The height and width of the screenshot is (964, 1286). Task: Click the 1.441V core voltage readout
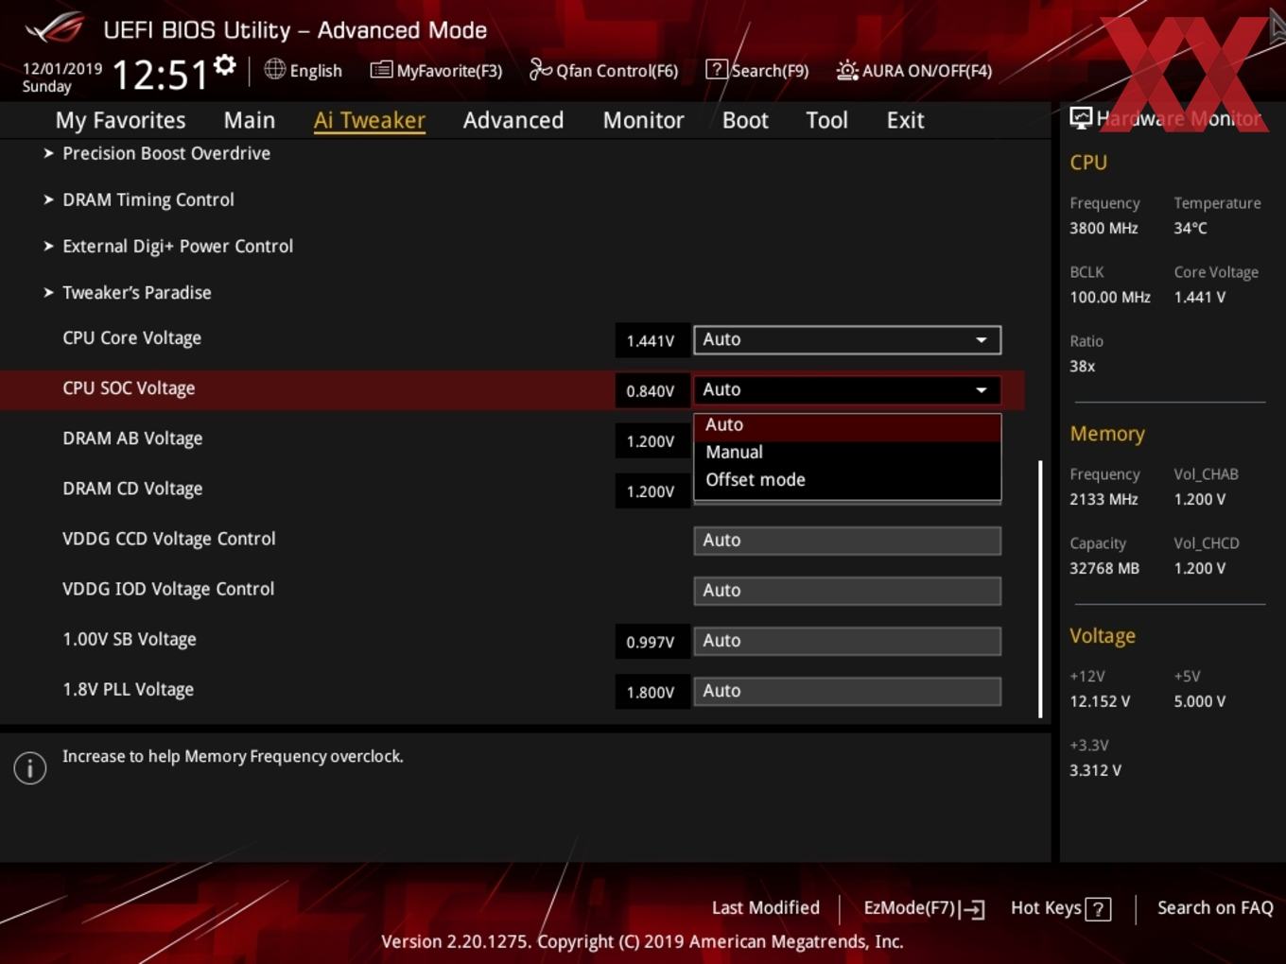tap(652, 341)
